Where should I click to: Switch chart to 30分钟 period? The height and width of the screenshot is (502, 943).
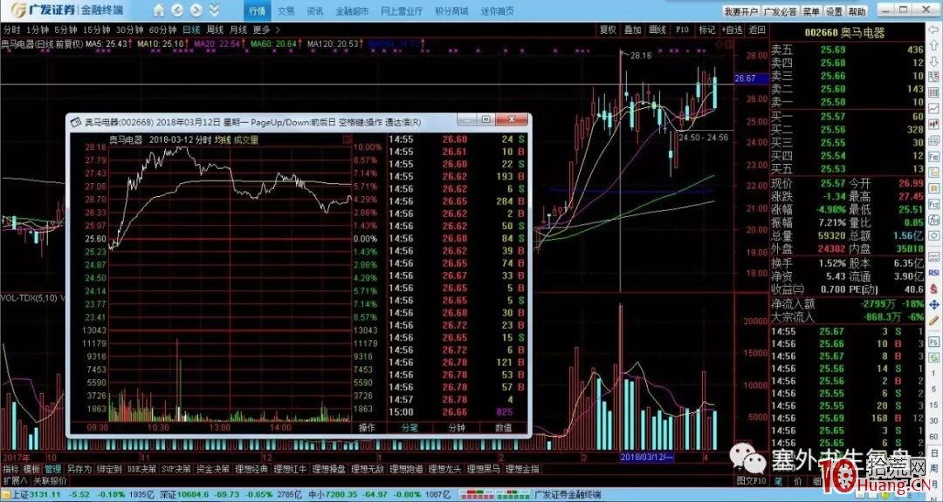tap(130, 30)
